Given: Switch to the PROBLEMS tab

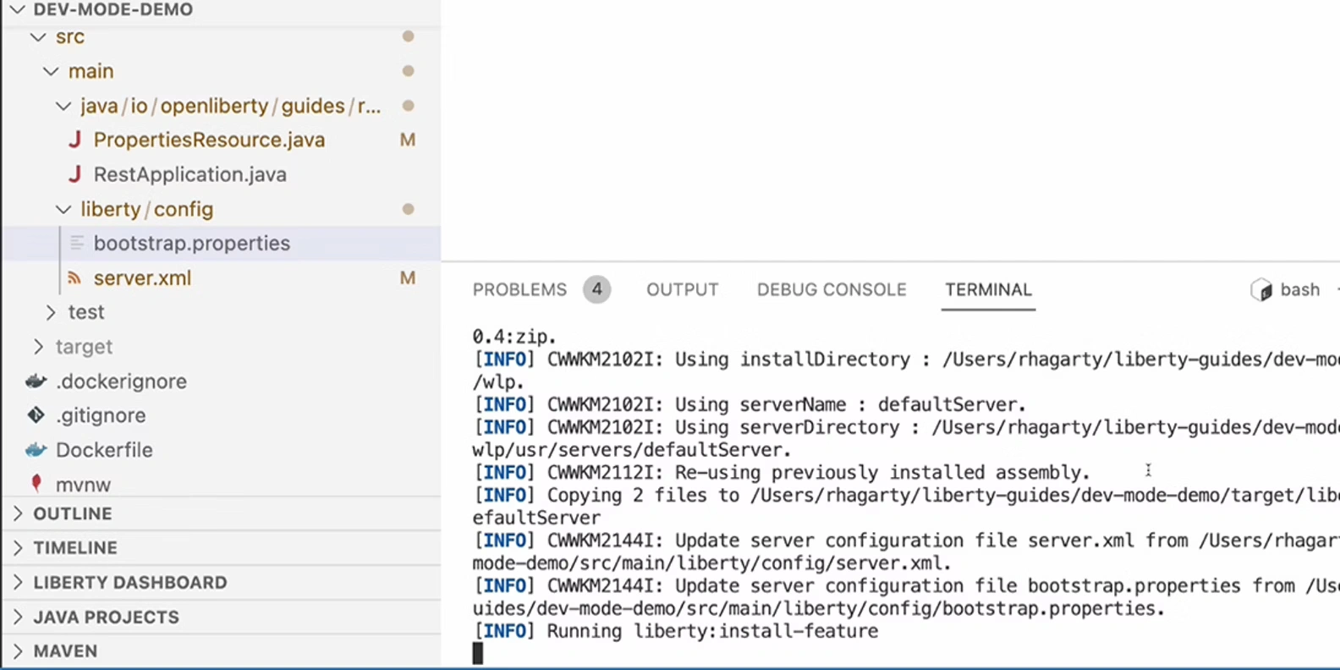Looking at the screenshot, I should coord(519,290).
